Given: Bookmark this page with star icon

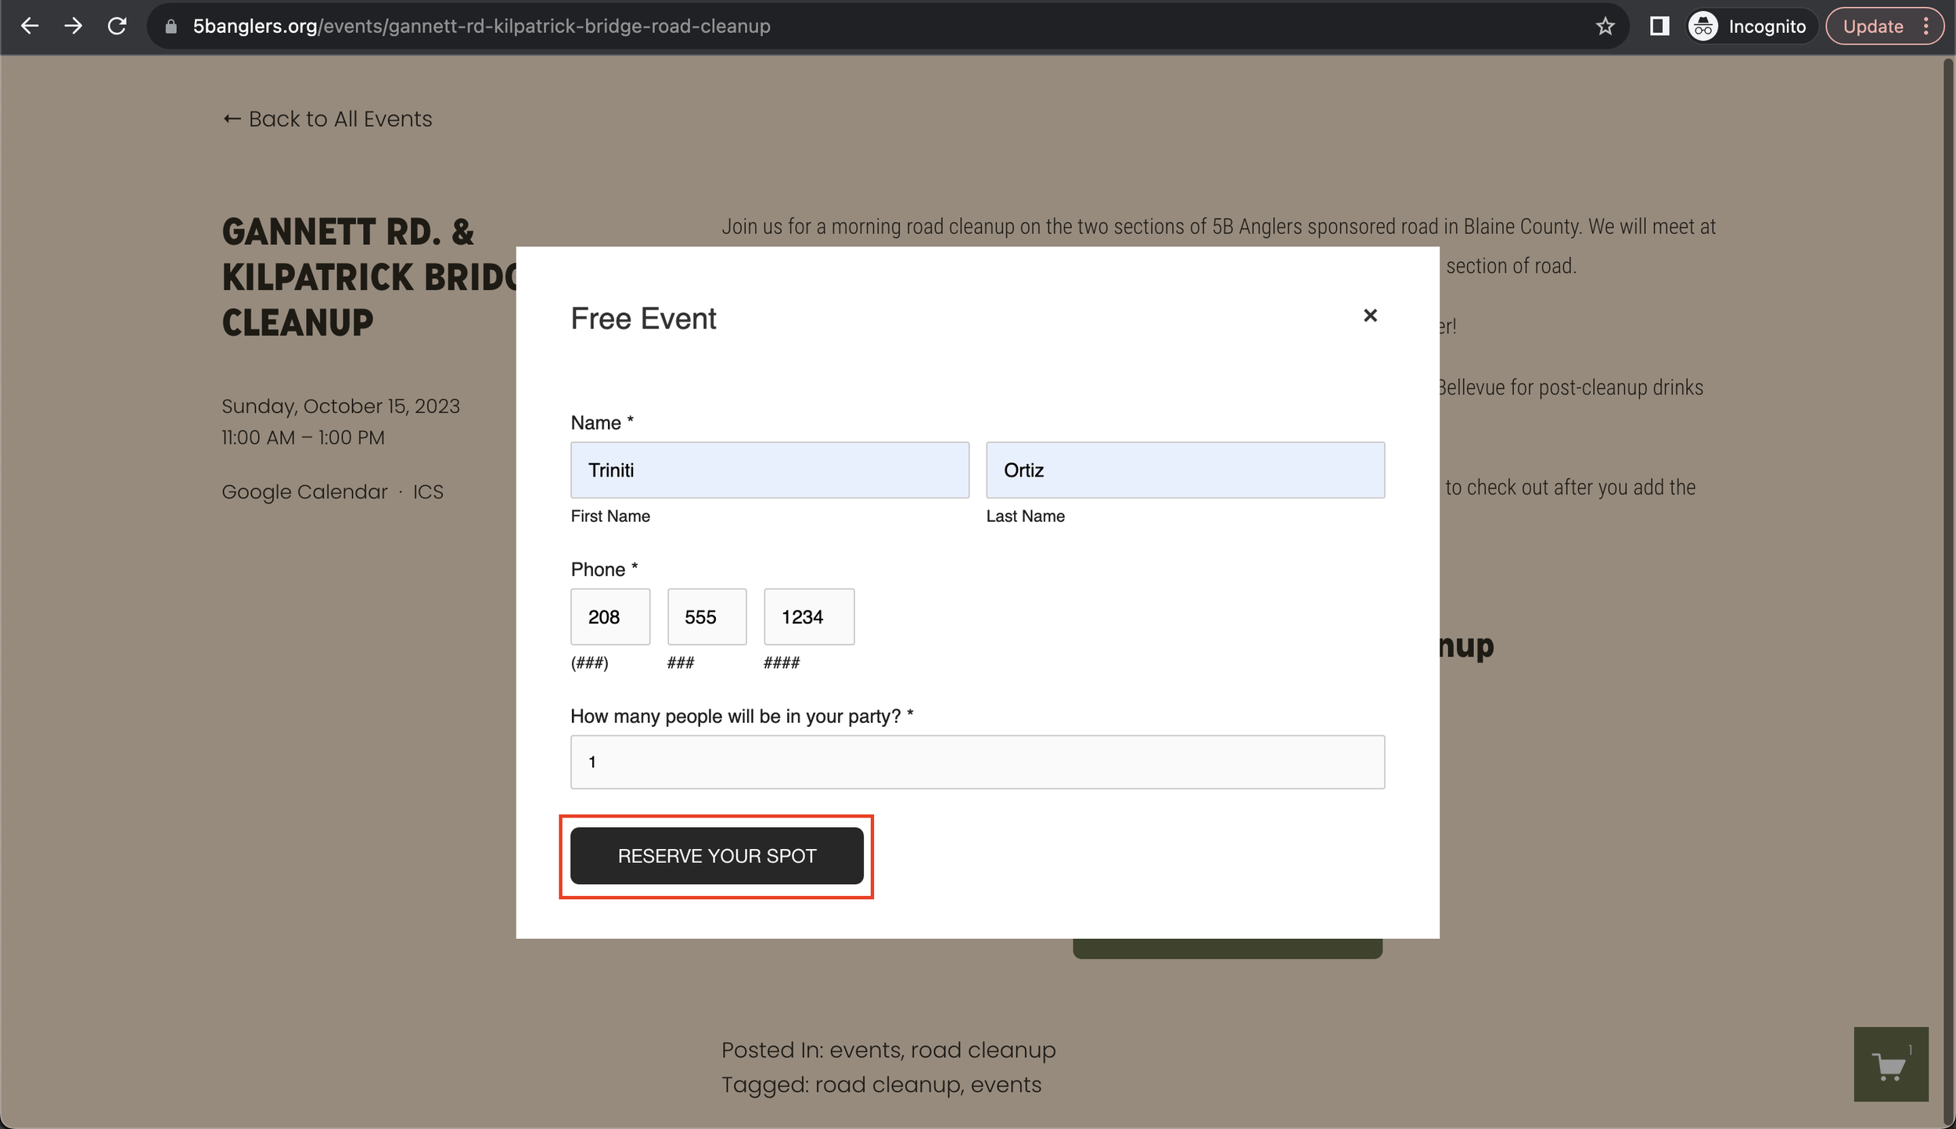Looking at the screenshot, I should [x=1605, y=27].
